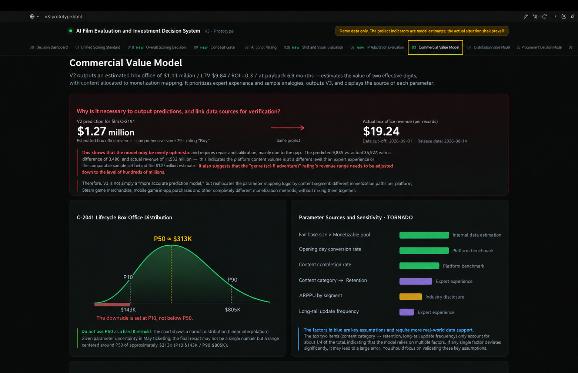
Task: Select the 02 AI Script Parsing tab
Action: pyautogui.click(x=260, y=47)
